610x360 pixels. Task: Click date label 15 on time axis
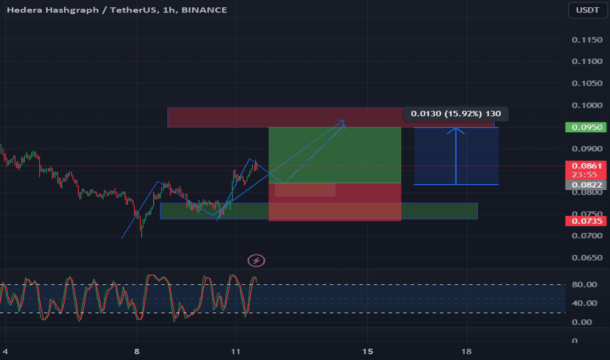click(367, 351)
